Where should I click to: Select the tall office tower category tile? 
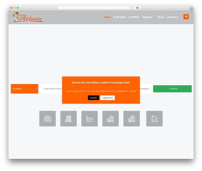[68, 118]
